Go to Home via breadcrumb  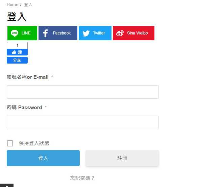point(13,4)
